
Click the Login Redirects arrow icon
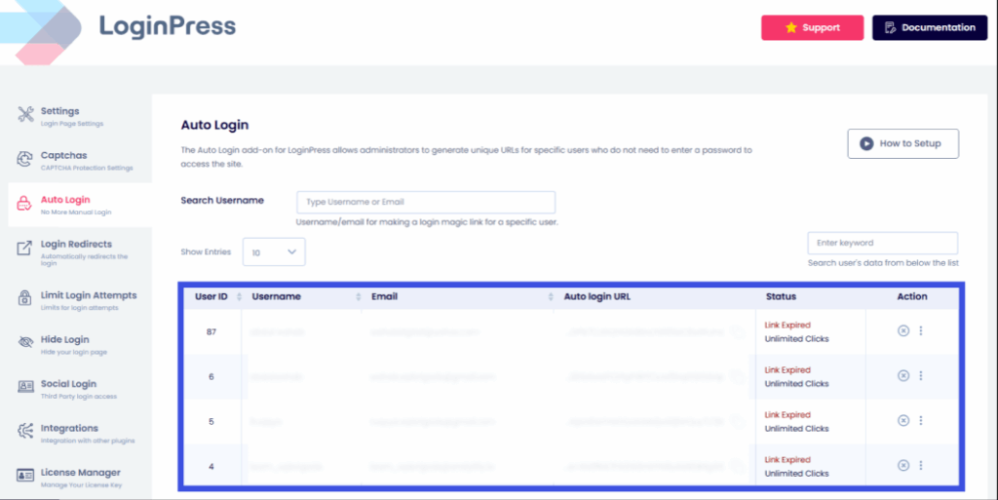pos(24,249)
